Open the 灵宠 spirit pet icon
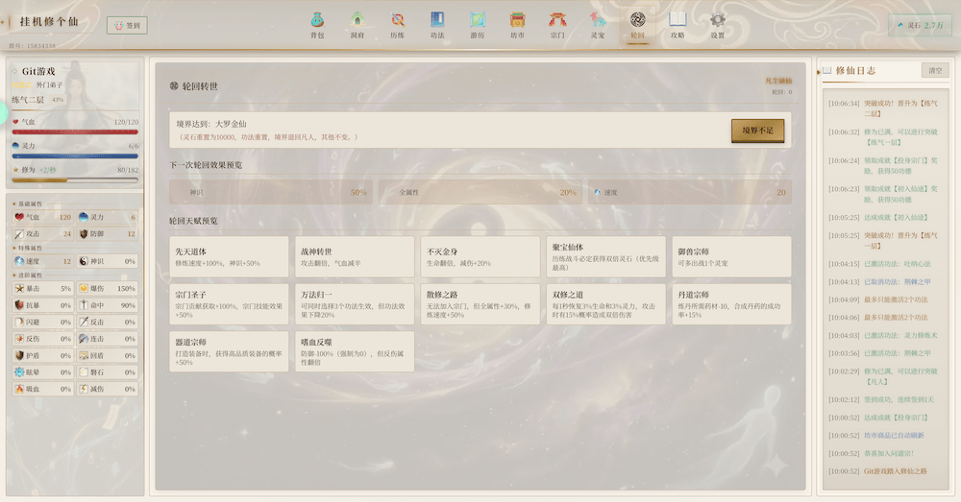The image size is (961, 502). [598, 24]
